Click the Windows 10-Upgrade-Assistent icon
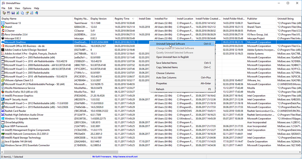The width and height of the screenshot is (302, 159). 3,119
